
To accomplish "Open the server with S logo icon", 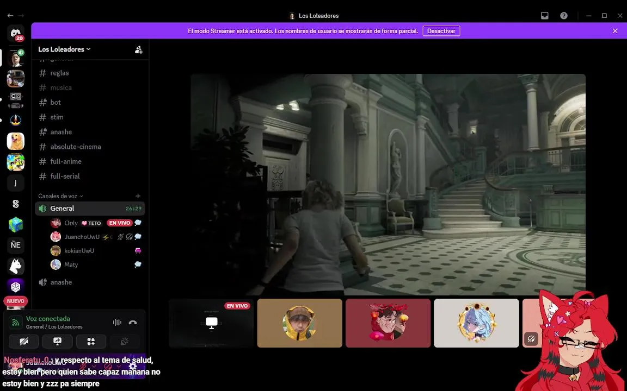I will [16, 204].
